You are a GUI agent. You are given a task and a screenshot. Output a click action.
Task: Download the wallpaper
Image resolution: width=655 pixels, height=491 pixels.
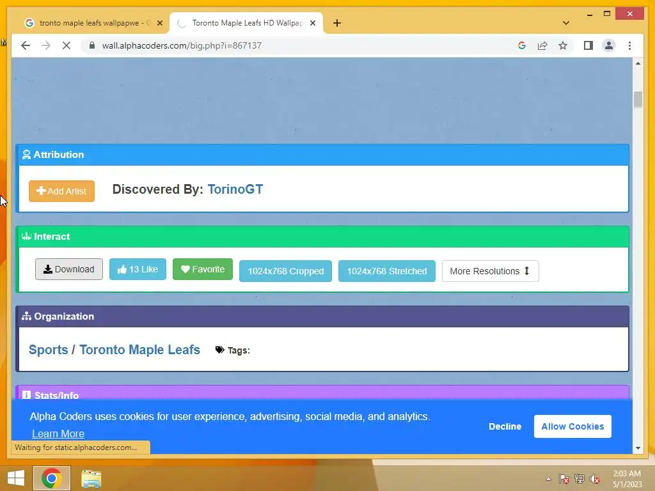[x=69, y=269]
